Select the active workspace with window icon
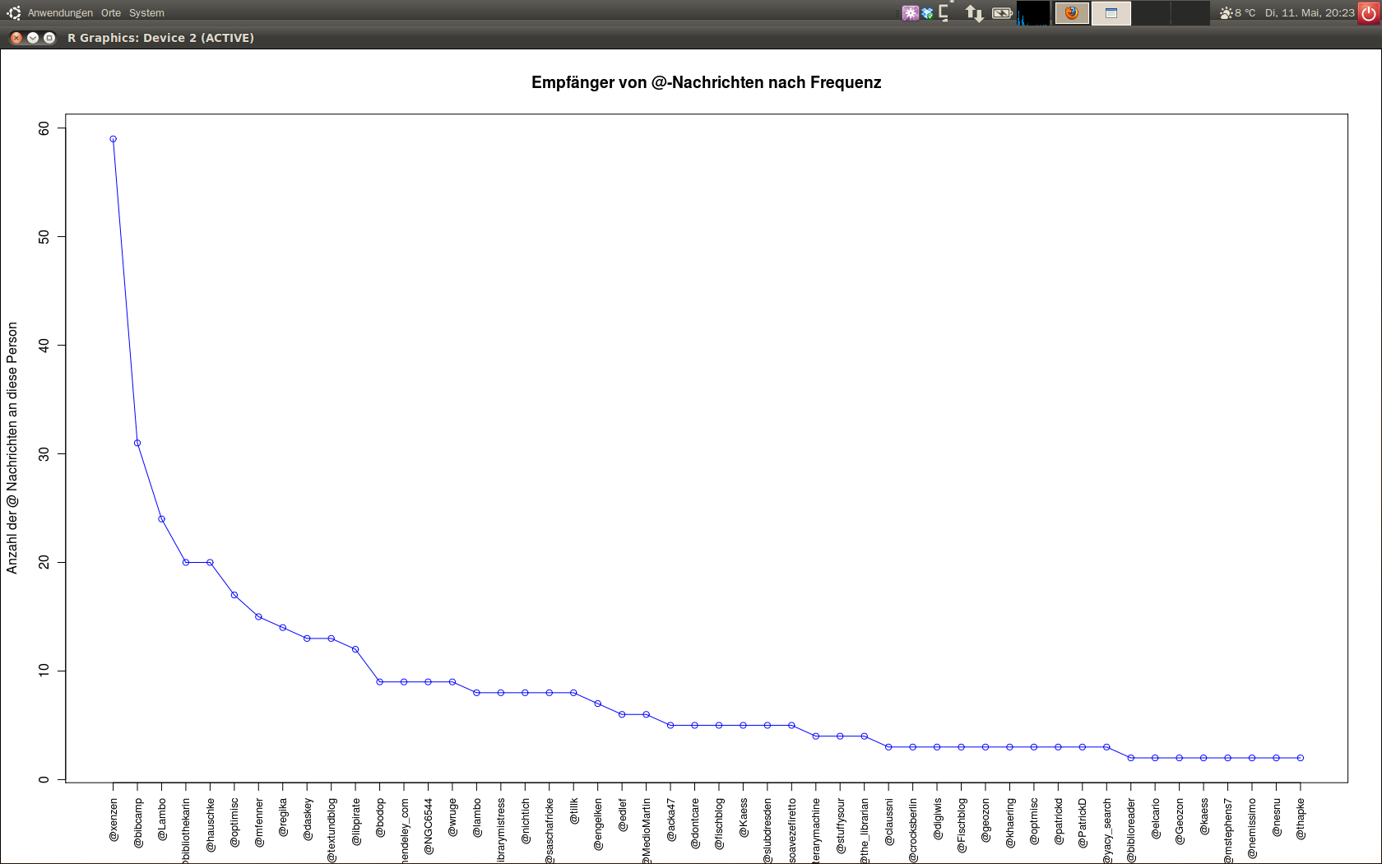1382x864 pixels. (1111, 13)
